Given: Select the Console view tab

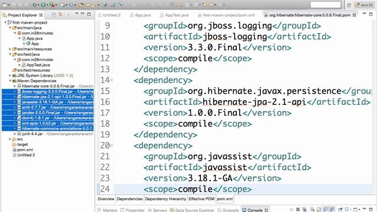Looking at the screenshot, I should [x=255, y=210].
